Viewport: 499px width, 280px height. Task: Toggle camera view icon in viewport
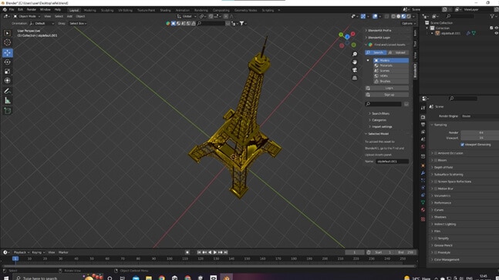coord(355,70)
